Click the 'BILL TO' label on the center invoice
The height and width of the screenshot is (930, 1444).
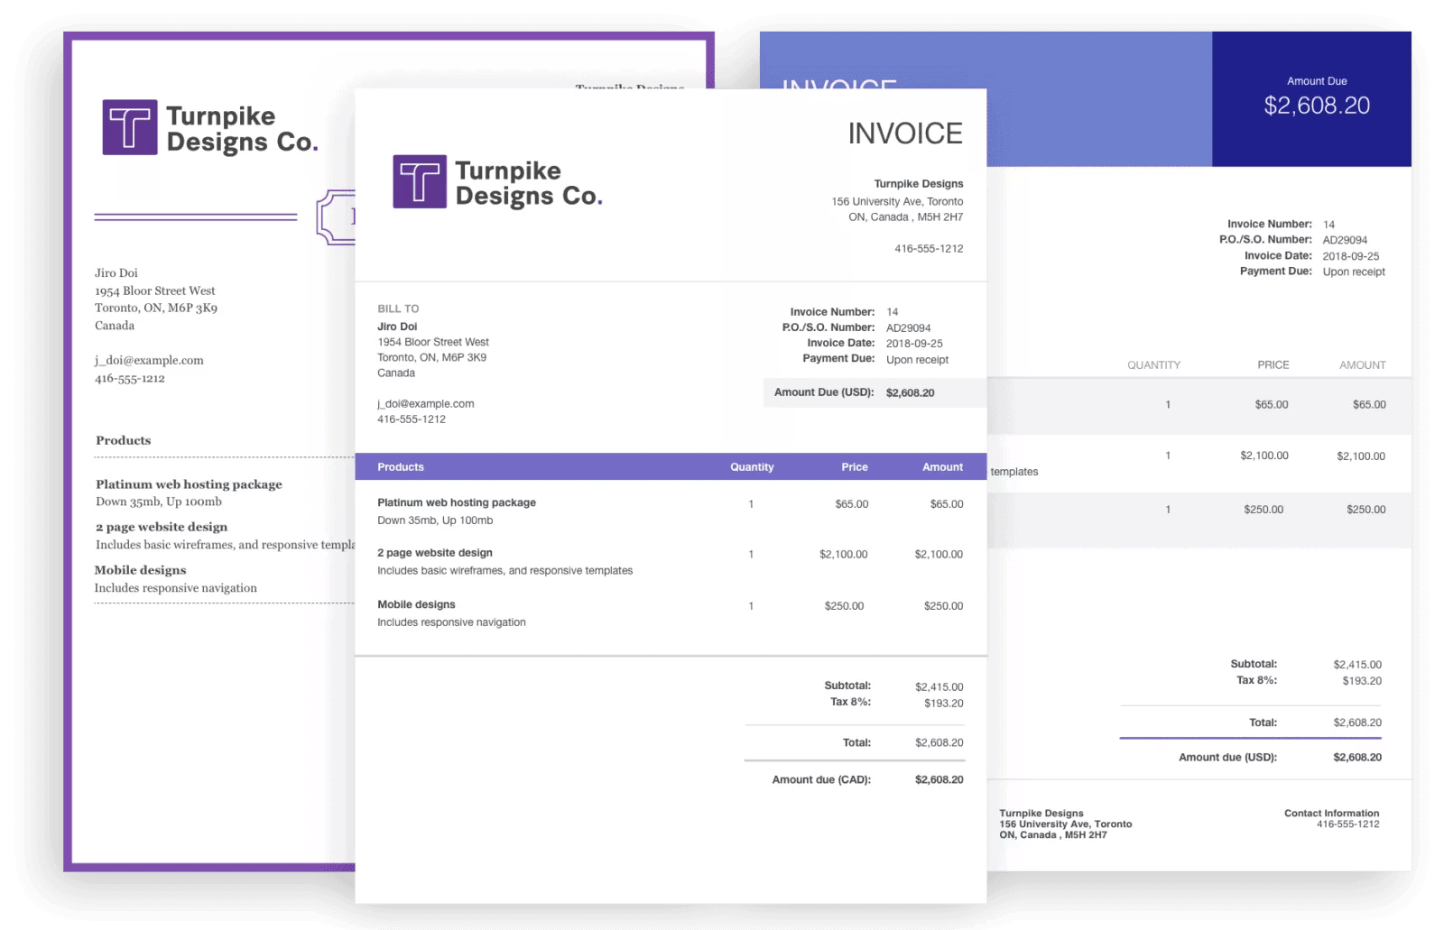(398, 308)
